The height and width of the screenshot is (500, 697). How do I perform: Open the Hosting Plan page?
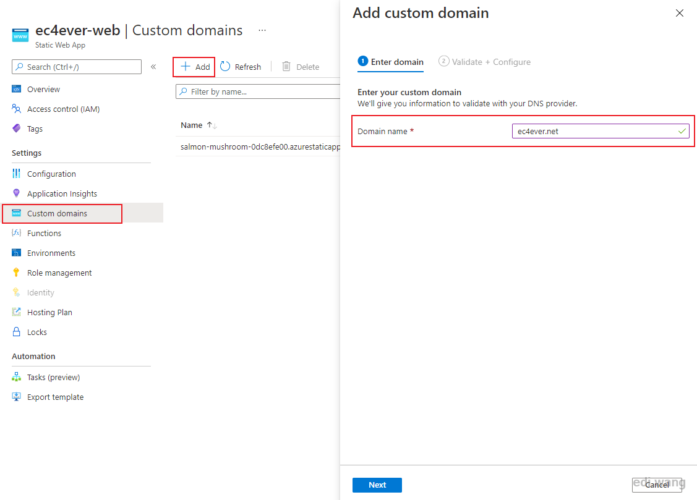[x=49, y=312]
